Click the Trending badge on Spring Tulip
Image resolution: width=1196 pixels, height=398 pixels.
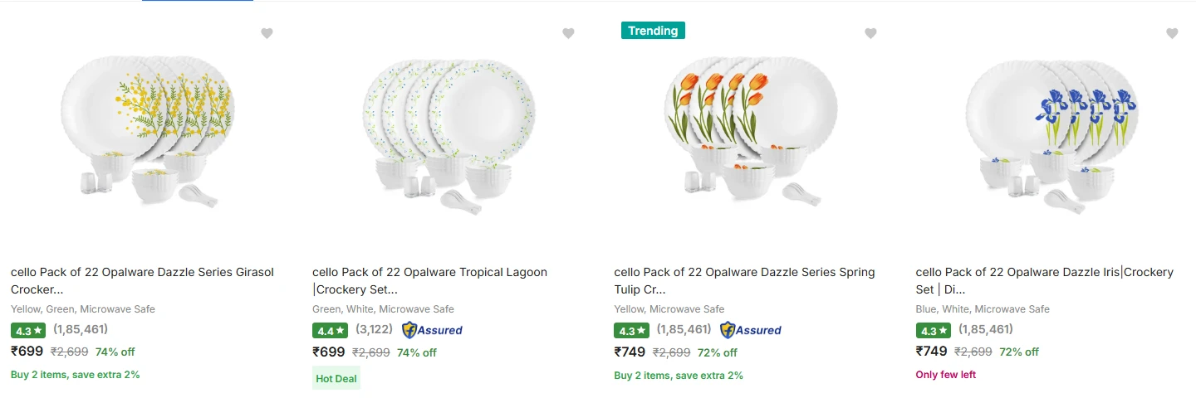click(653, 31)
